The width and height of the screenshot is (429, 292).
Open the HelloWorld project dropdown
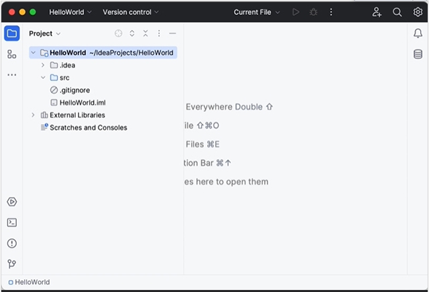(70, 12)
